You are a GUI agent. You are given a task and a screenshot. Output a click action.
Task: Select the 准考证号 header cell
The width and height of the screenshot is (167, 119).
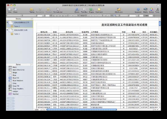point(44,32)
